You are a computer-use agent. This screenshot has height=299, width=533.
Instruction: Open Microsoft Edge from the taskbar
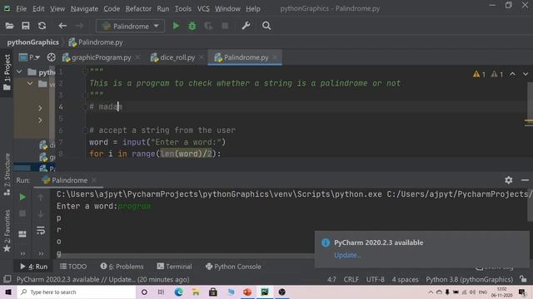click(178, 292)
